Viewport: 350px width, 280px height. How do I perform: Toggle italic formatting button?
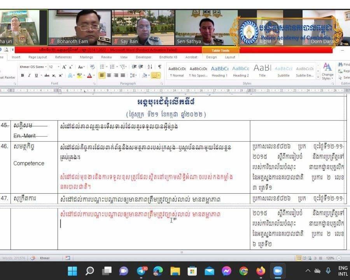[28, 75]
